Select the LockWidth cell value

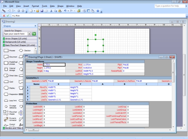pos(54,107)
